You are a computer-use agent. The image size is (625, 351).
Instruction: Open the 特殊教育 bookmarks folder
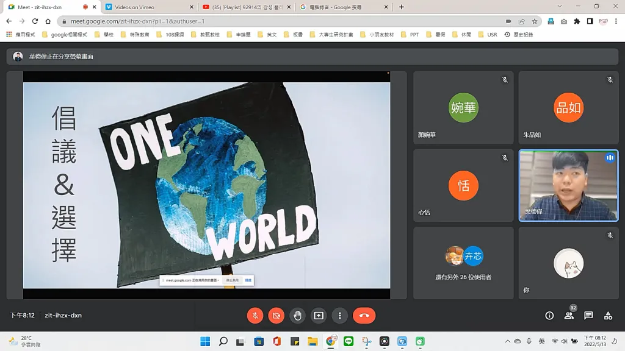(x=136, y=35)
